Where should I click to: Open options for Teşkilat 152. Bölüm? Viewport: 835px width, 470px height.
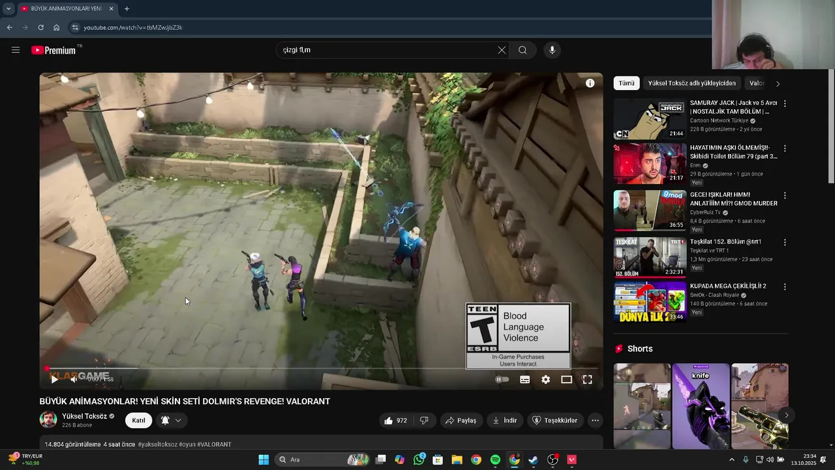pyautogui.click(x=785, y=242)
